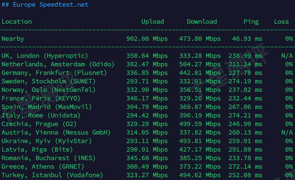295x180 pixels.
Task: Click ping value '259.91 ms'
Action: tap(245, 141)
